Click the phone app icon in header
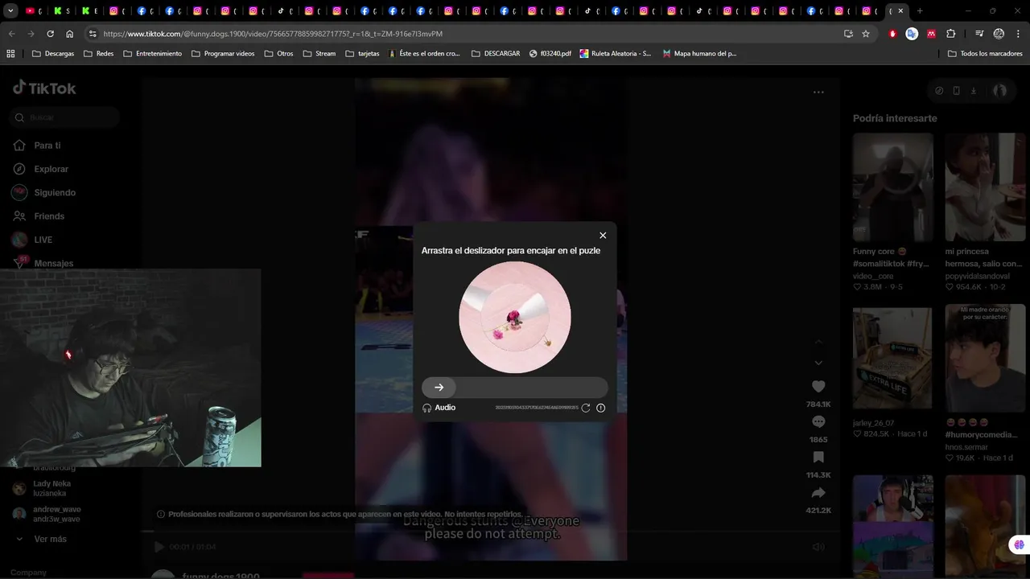Screen dimensions: 1030x579 pyautogui.click(x=956, y=91)
